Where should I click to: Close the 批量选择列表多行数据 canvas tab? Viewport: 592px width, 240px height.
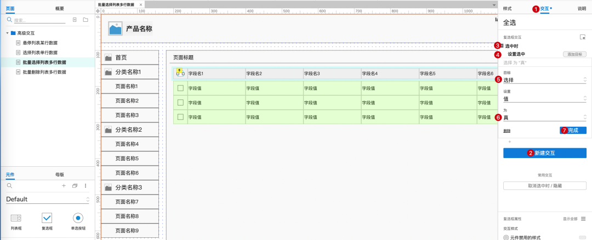(x=141, y=4)
